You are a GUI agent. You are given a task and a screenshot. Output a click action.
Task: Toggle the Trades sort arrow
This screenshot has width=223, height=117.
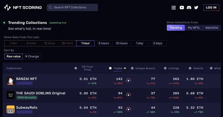pyautogui.click(x=125, y=68)
